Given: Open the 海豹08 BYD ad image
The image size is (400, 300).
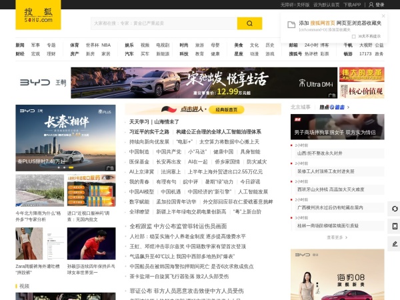Looking at the screenshot, I should (337, 275).
